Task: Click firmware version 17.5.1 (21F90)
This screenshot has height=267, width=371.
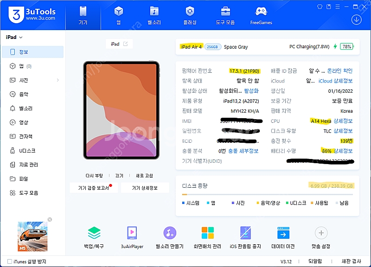Action: point(244,71)
